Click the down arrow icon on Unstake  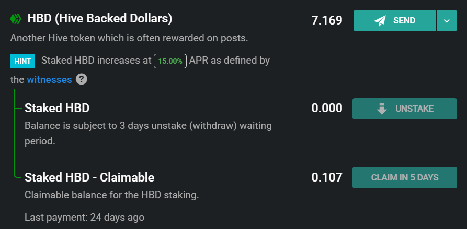point(382,109)
